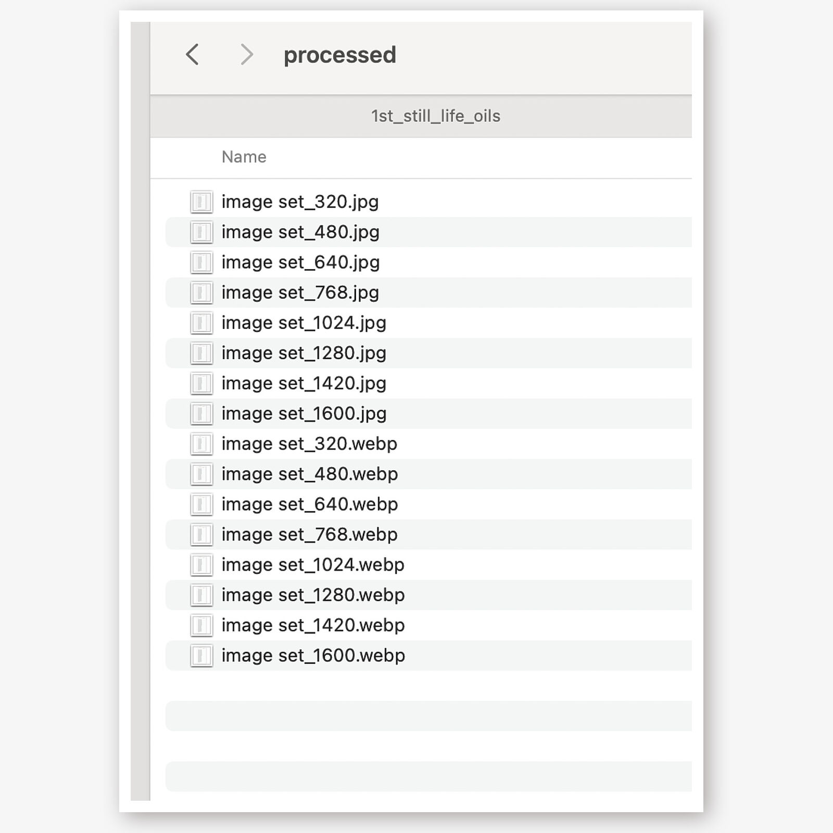The height and width of the screenshot is (833, 833).
Task: Select file image set_768.jpg
Action: [300, 293]
